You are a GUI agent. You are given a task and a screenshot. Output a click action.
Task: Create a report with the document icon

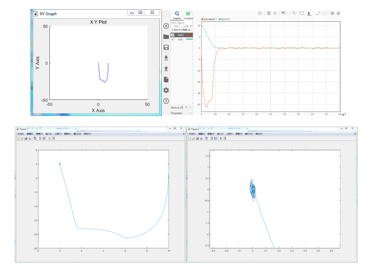[x=166, y=79]
